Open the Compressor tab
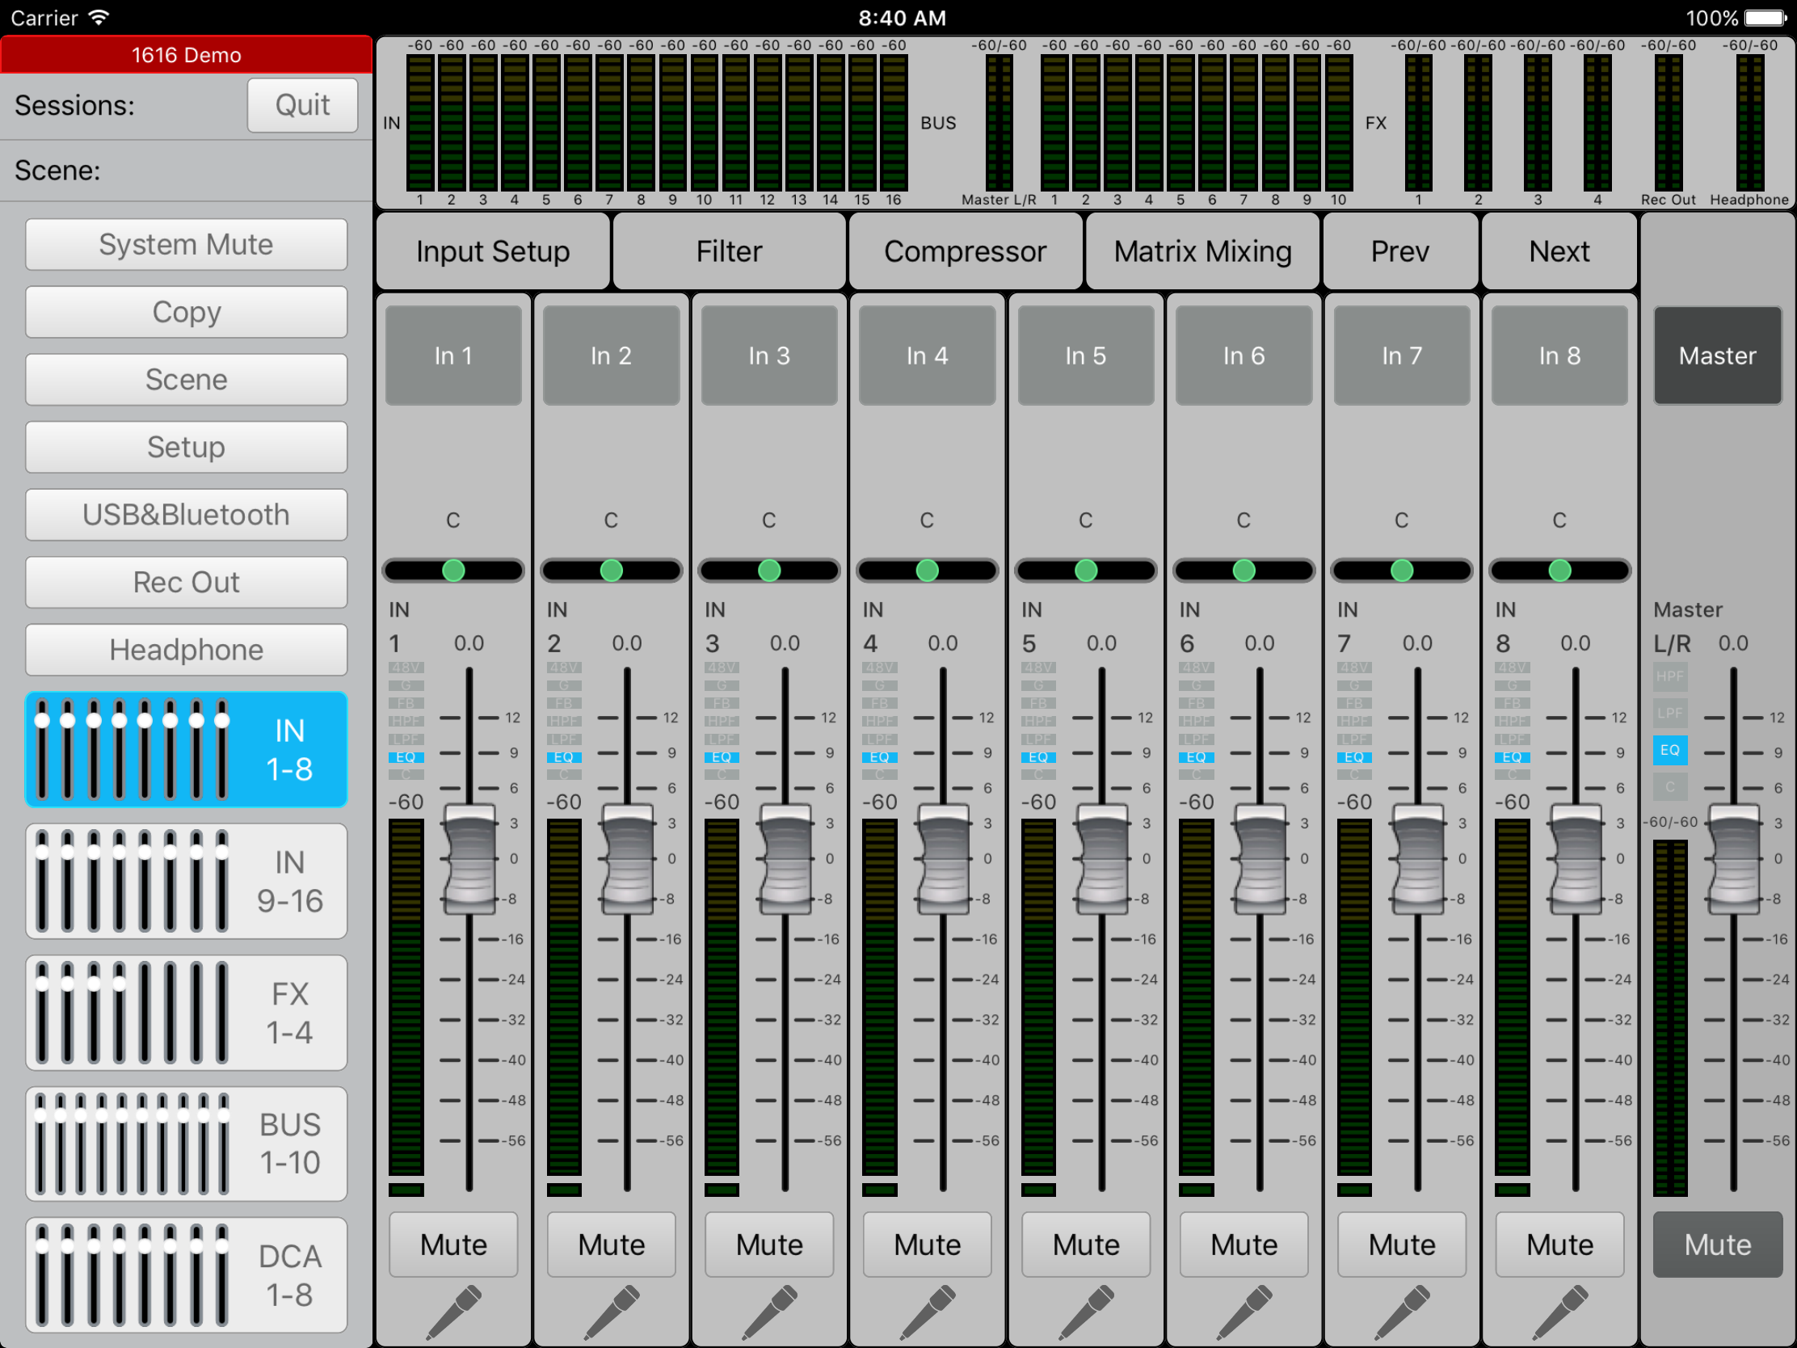The height and width of the screenshot is (1348, 1797). click(x=964, y=252)
